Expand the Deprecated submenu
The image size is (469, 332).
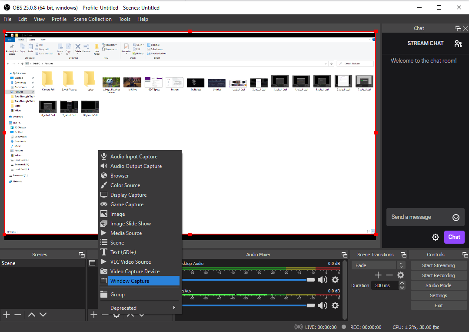point(139,308)
